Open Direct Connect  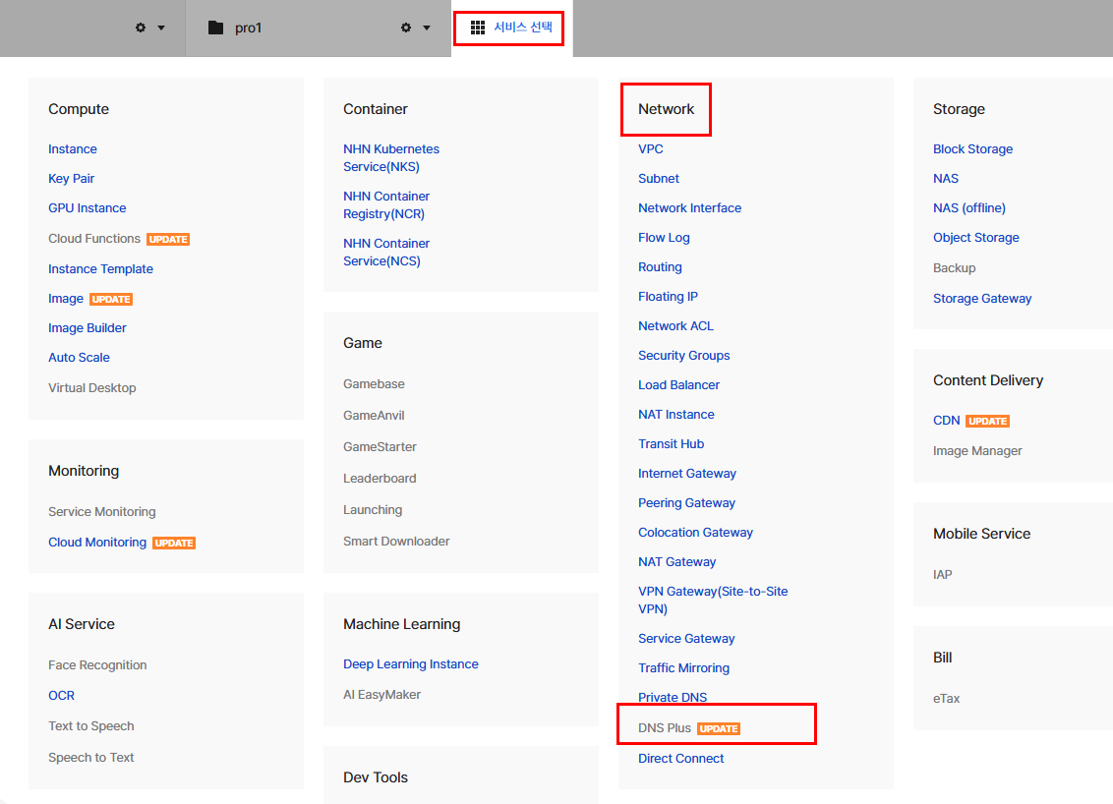click(x=680, y=759)
